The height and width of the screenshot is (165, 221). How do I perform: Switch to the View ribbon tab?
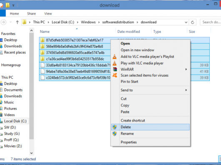48,14
